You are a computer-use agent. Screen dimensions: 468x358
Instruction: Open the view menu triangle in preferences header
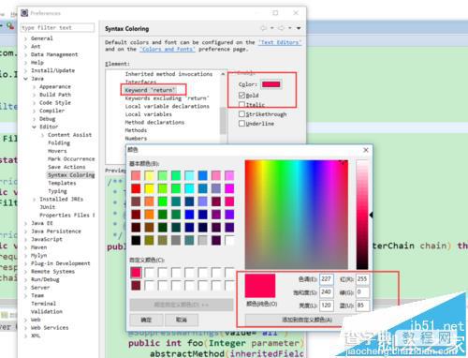coord(299,28)
